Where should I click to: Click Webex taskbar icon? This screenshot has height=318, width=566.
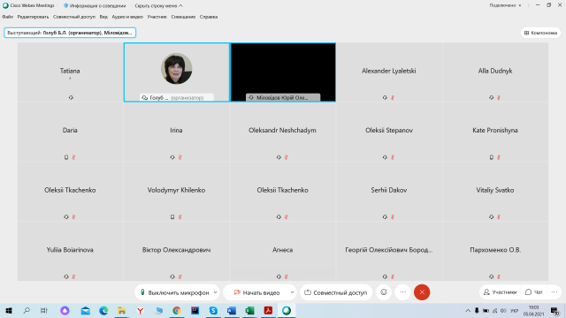tap(287, 310)
